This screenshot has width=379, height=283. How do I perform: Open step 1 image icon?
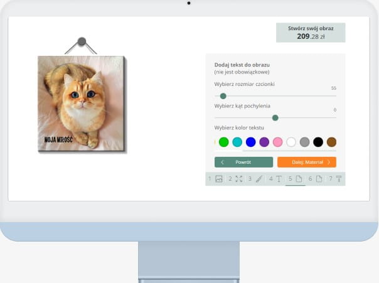pyautogui.click(x=218, y=179)
